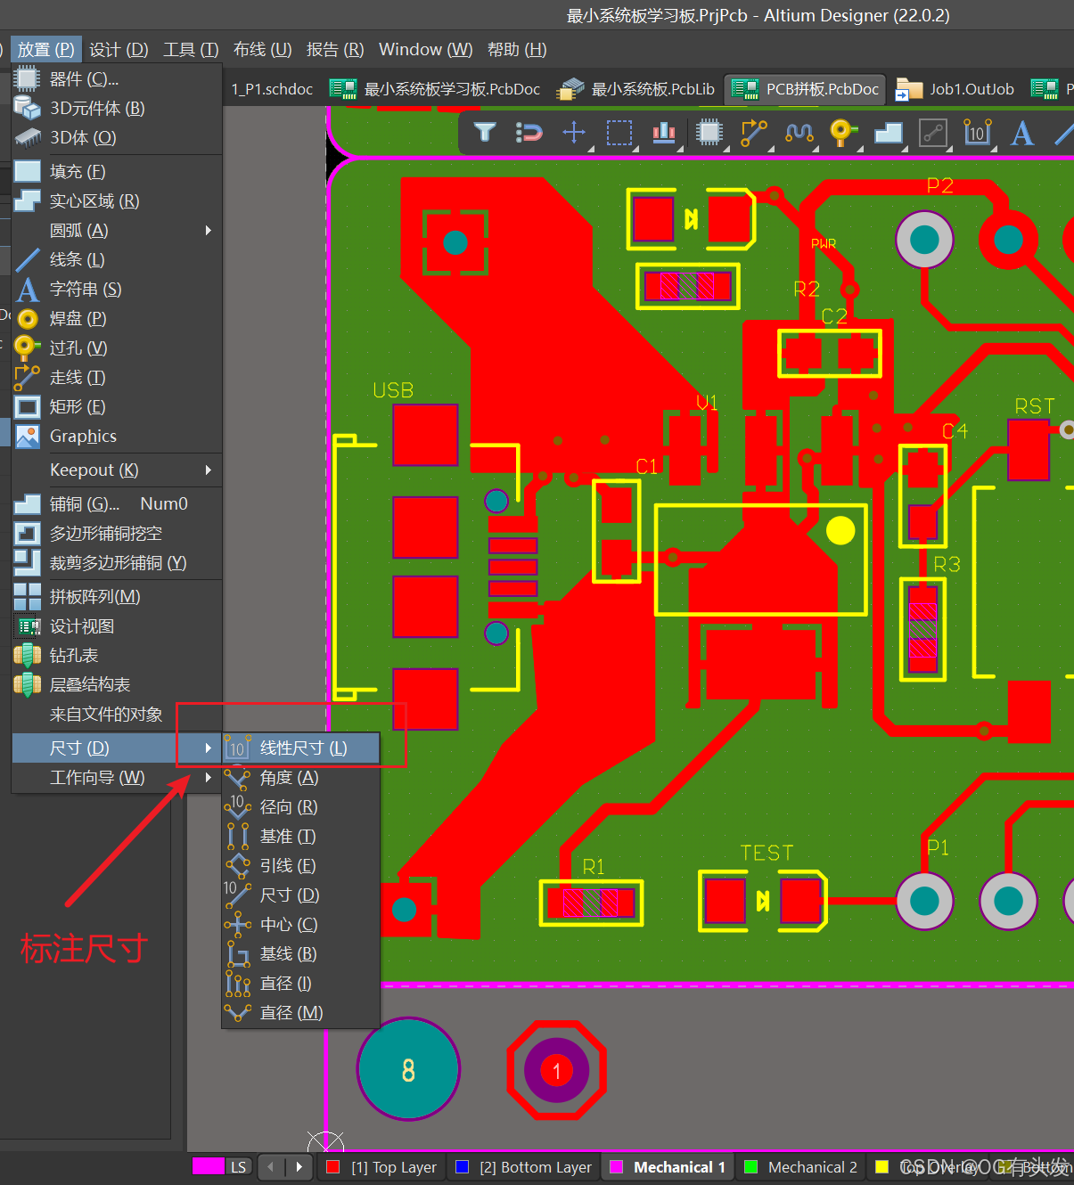
Task: Select the Move objects cross icon
Action: 574,133
